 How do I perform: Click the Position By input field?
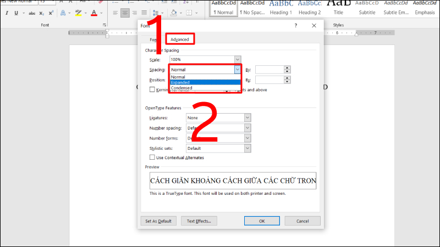click(x=269, y=80)
